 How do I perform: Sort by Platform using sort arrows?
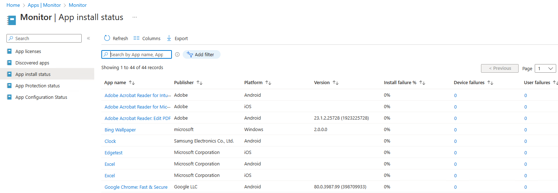268,83
